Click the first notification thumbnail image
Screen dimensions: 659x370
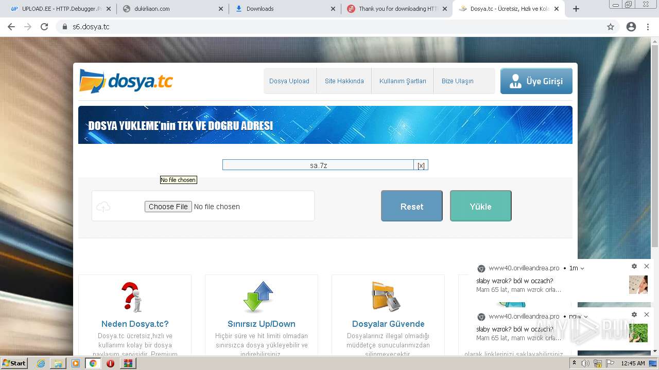tap(638, 285)
